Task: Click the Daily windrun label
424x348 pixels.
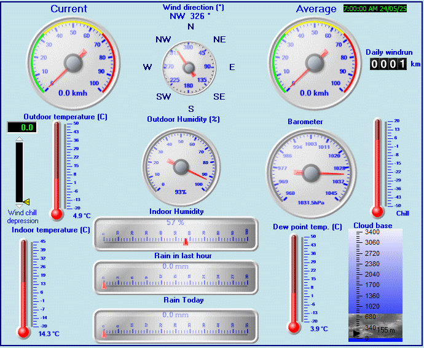Action: coord(389,52)
